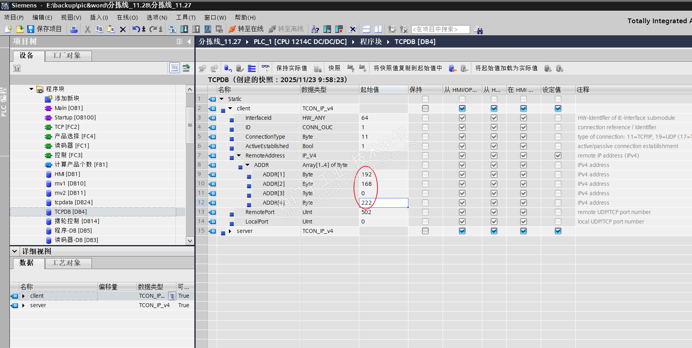Viewport: 692px width, 348px height.
Task: Toggle 从 HMI/OPC checkbox for server row
Action: pyautogui.click(x=462, y=231)
